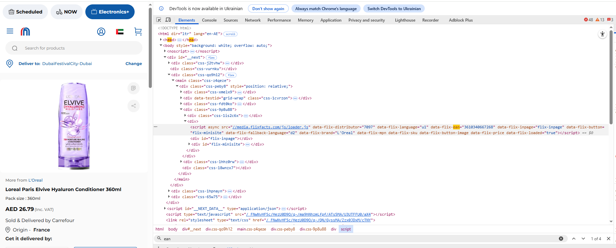
Task: Open the Performance tab
Action: click(279, 20)
